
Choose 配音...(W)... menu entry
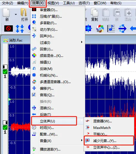pos(58,134)
